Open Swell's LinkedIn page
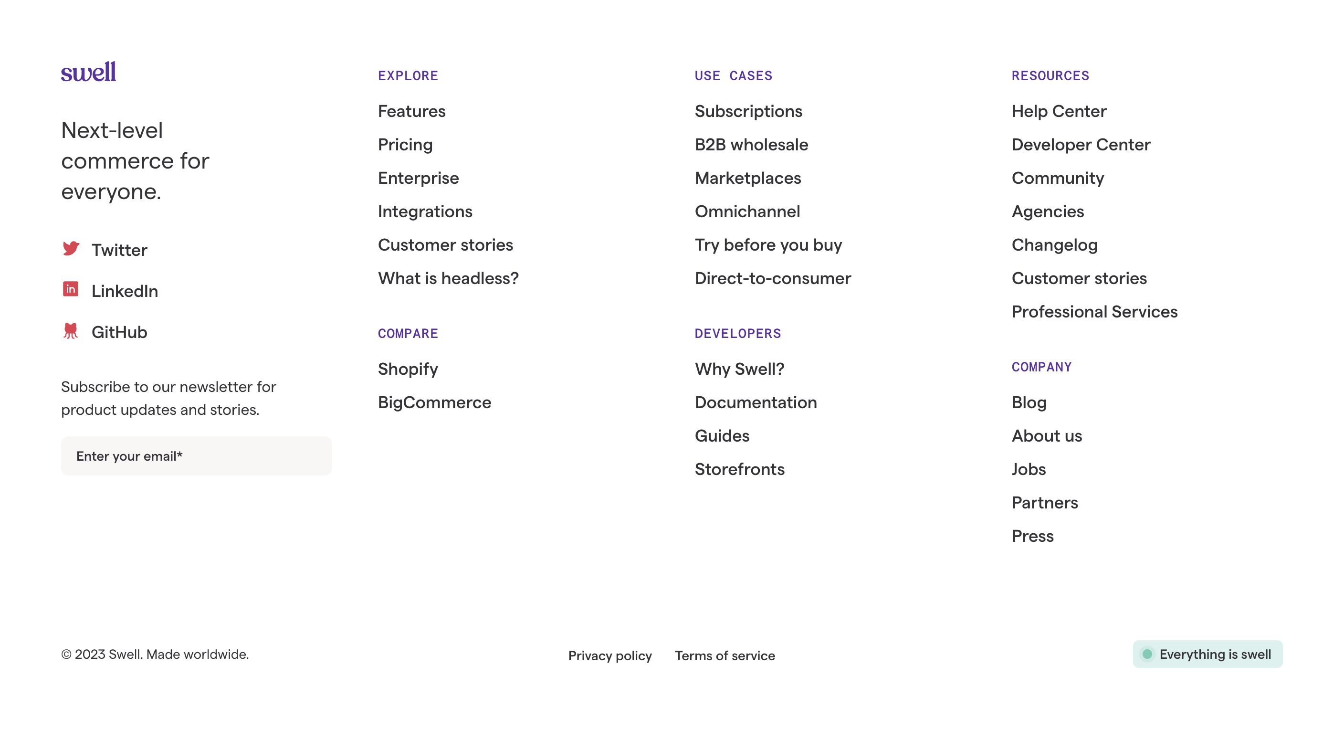The height and width of the screenshot is (729, 1344). click(x=124, y=291)
